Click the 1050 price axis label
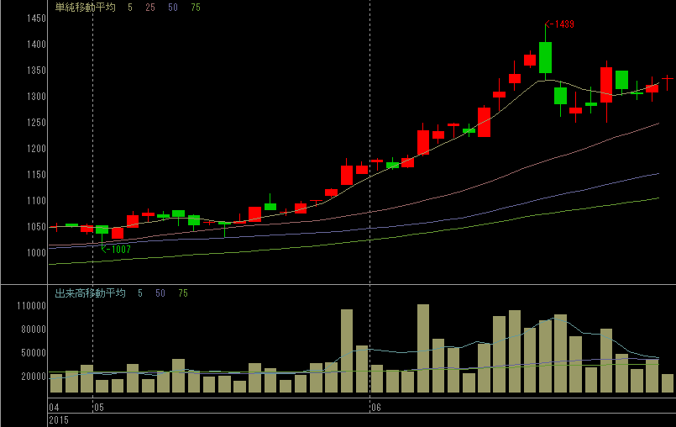 [36, 227]
